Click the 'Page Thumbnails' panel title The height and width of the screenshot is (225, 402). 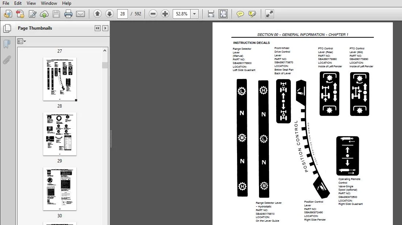(x=35, y=28)
